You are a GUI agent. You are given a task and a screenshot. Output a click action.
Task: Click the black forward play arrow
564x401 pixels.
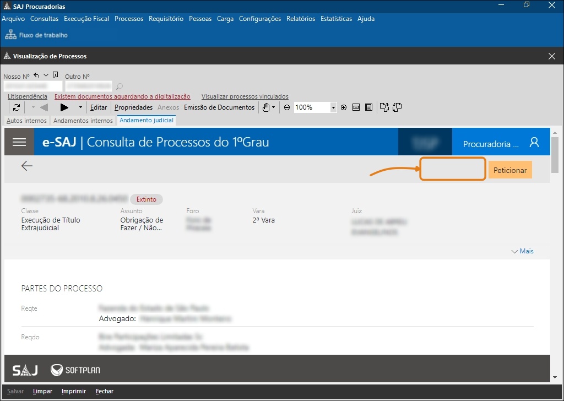coord(64,107)
